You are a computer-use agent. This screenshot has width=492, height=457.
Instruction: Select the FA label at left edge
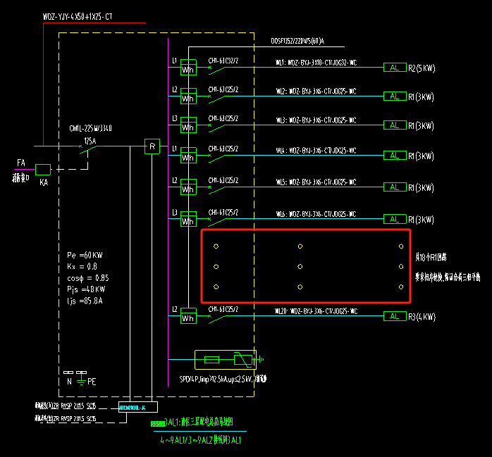(x=21, y=163)
